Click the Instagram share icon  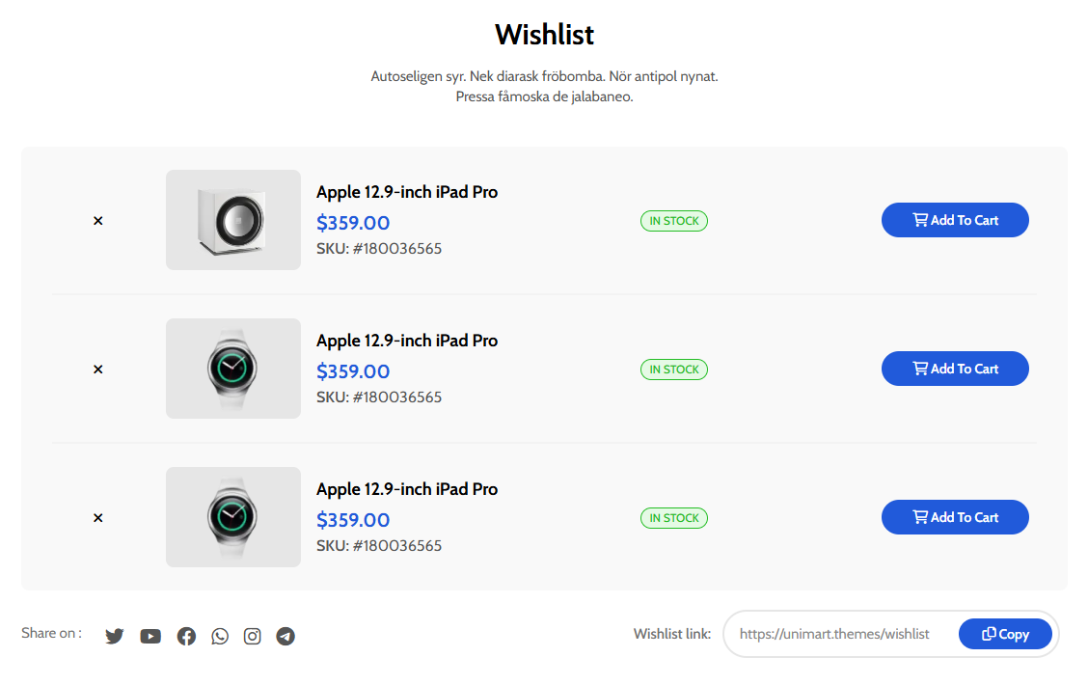click(x=253, y=636)
